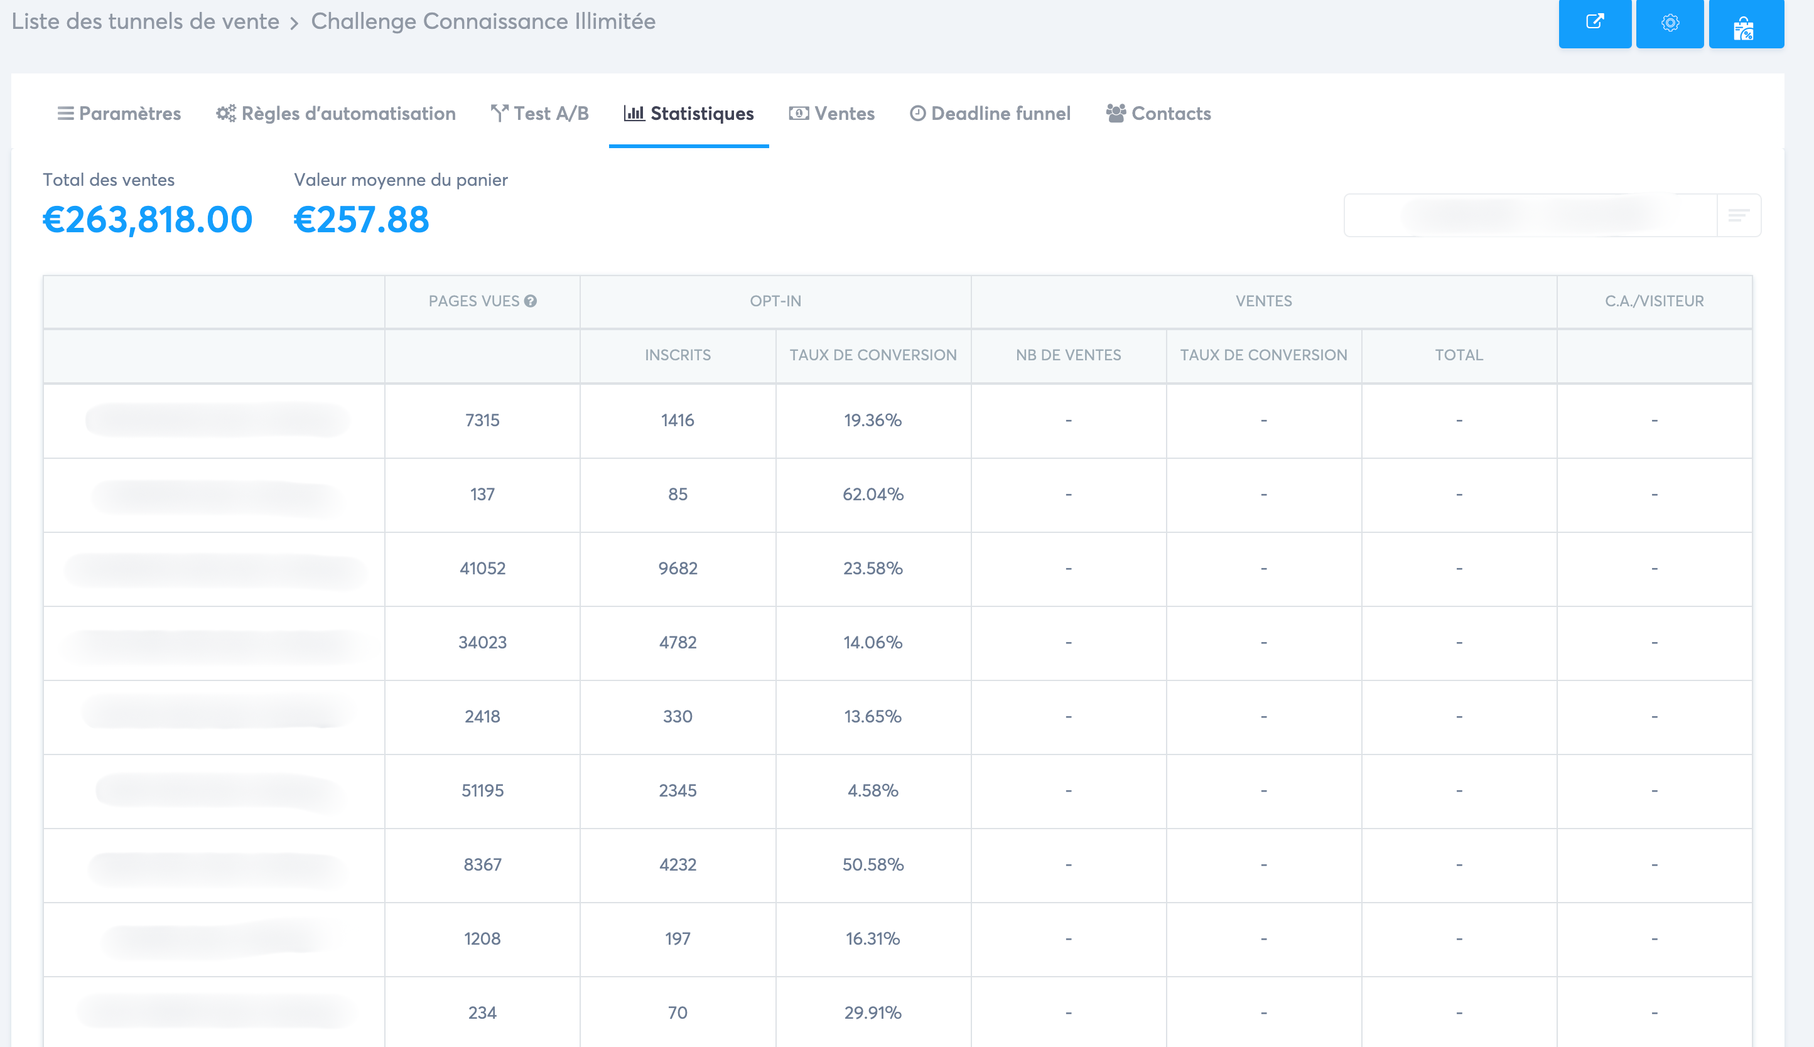The image size is (1814, 1047).
Task: Click the bar chart icon on Statistiques tab
Action: pos(634,113)
